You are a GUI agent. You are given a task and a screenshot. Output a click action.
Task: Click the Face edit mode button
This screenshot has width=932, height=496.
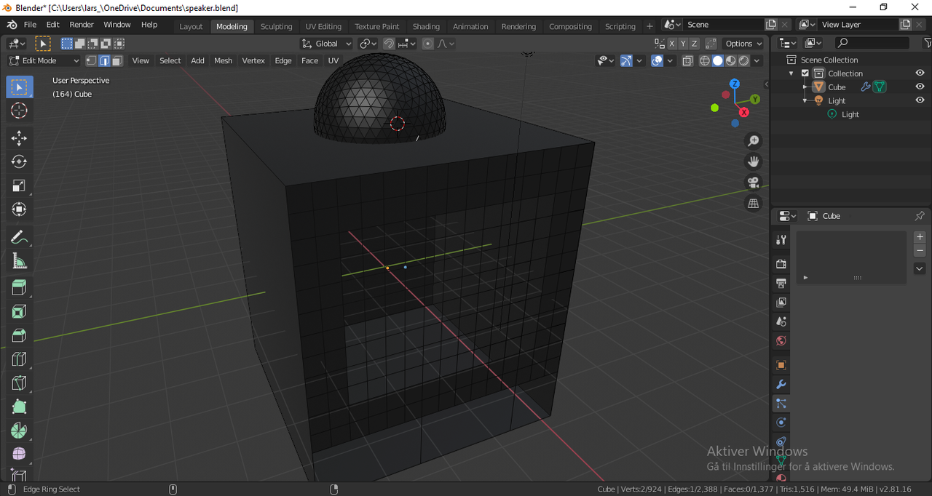pos(116,60)
